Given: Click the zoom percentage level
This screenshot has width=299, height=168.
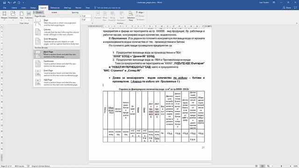Looking at the screenshot, I should (296, 166).
